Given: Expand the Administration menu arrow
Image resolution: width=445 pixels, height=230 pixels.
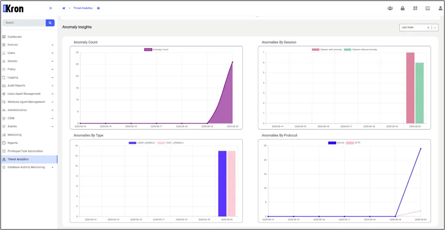Looking at the screenshot, I should click(53, 110).
